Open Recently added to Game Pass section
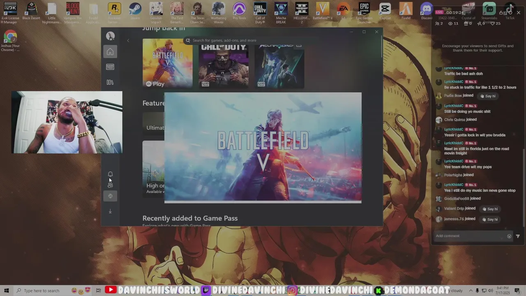Viewport: 526px width, 296px height. click(x=190, y=218)
